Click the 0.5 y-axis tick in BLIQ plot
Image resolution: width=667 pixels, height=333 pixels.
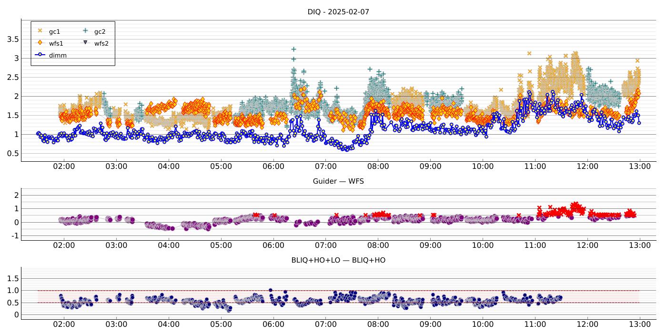pos(12,303)
